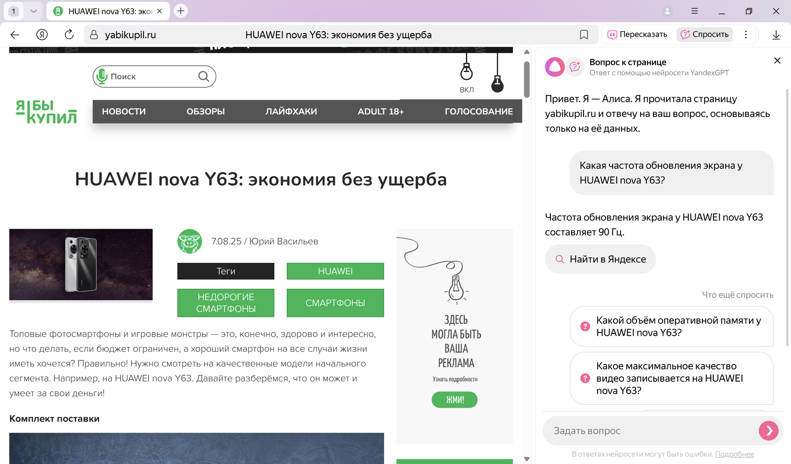Click the Спросить button
Viewport: 791px width, 464px height.
[x=705, y=35]
